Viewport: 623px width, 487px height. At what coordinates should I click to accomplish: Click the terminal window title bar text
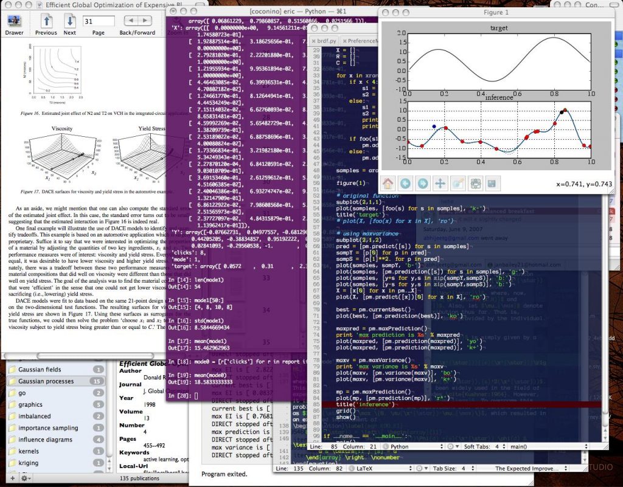pos(298,12)
